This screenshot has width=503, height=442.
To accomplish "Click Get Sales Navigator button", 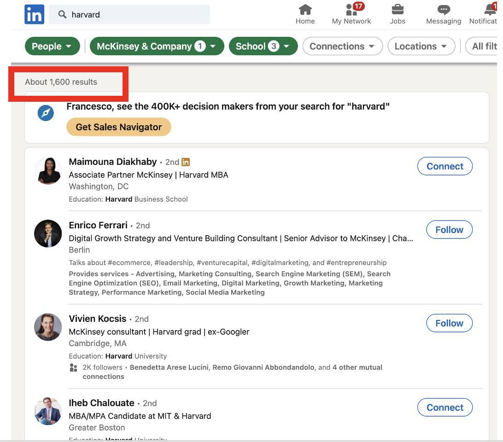I will tap(119, 127).
